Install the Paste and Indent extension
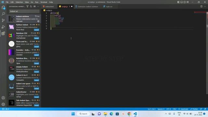 [36, 46]
